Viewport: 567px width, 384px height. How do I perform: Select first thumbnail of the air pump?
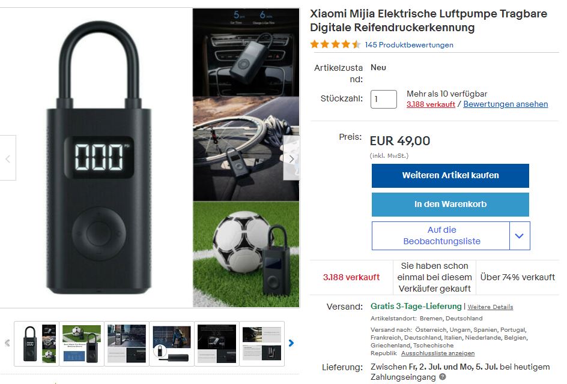tap(37, 343)
